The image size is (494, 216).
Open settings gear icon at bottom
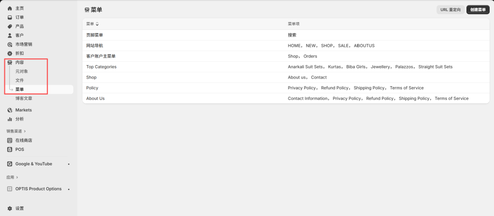pos(10,208)
